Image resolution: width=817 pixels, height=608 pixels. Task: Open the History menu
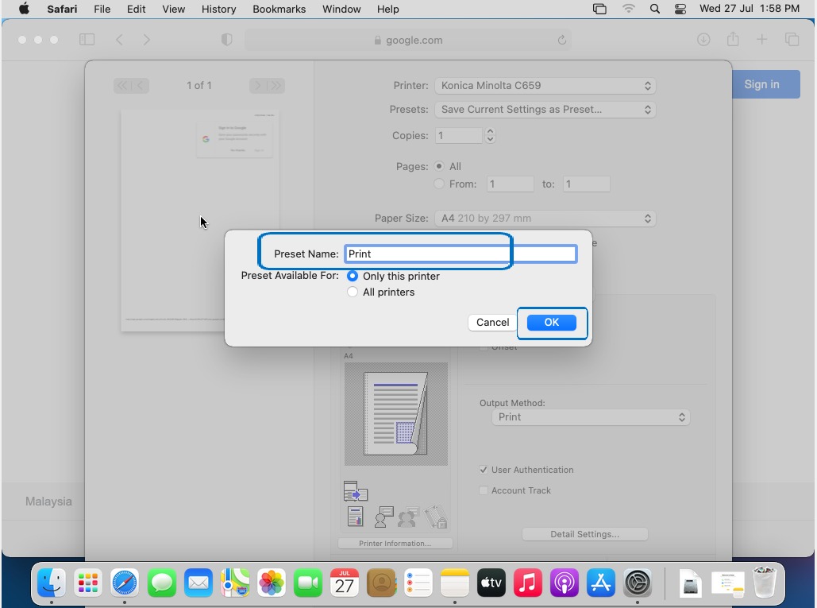(x=218, y=9)
